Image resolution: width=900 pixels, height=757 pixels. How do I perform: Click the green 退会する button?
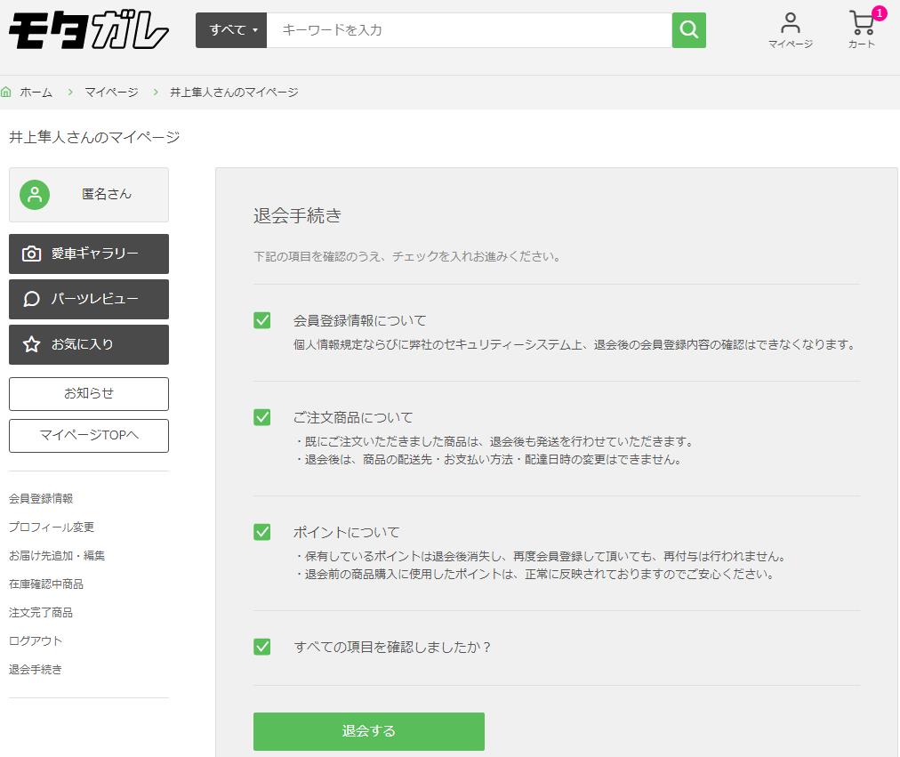[369, 731]
